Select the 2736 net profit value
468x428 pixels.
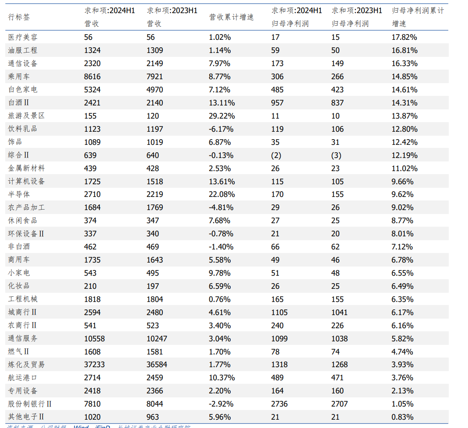[x=279, y=404]
